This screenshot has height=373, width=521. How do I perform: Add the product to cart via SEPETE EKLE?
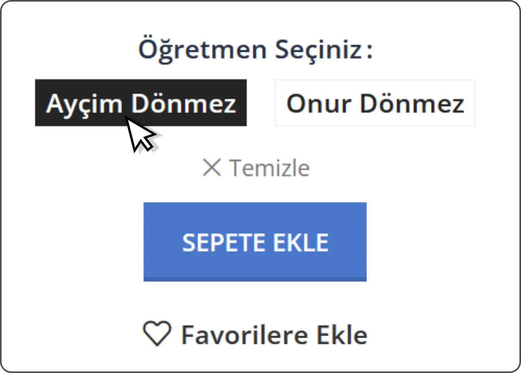pos(255,242)
